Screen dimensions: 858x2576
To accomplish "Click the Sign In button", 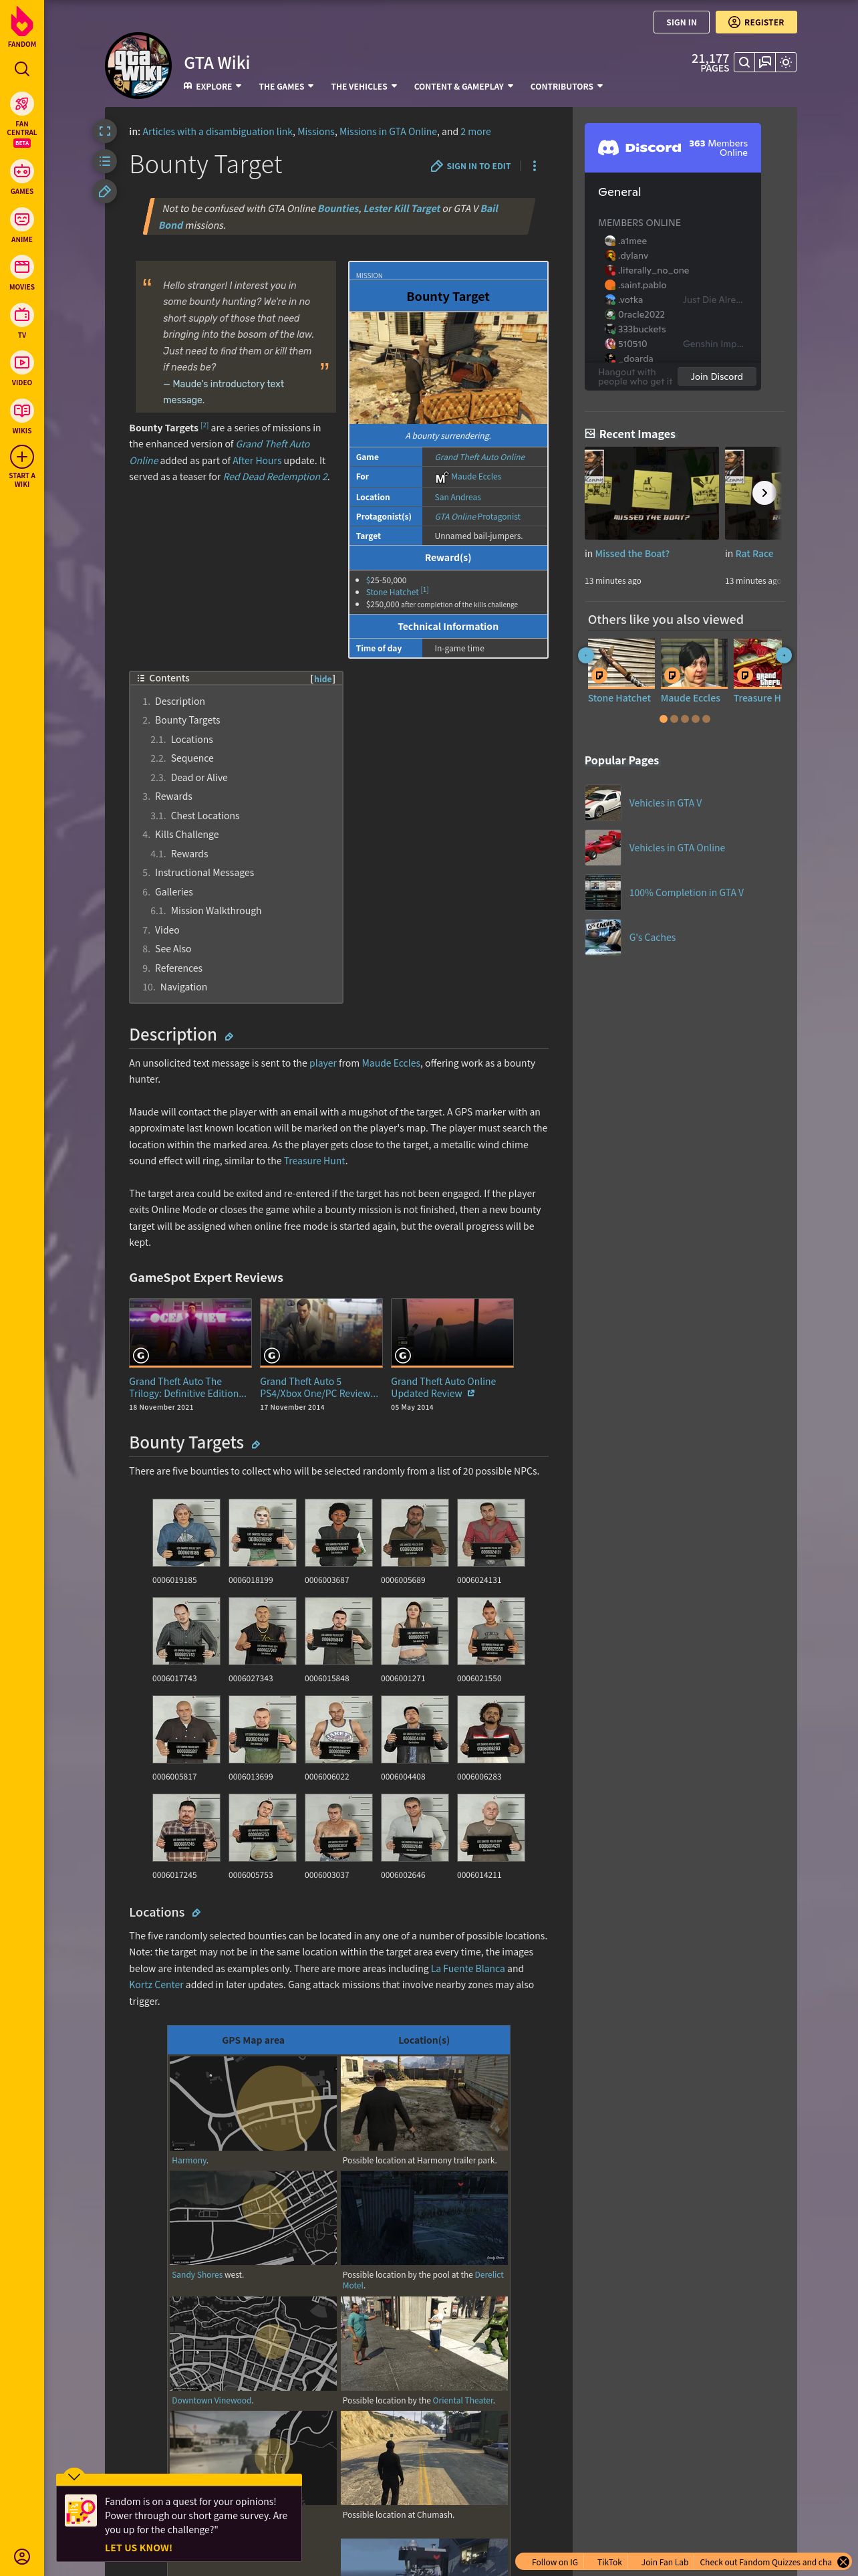I will tap(681, 22).
